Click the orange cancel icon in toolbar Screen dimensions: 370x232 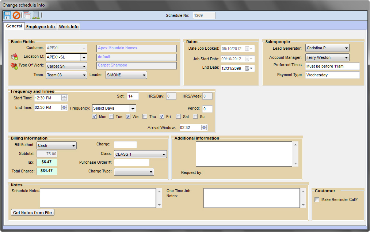(x=16, y=15)
